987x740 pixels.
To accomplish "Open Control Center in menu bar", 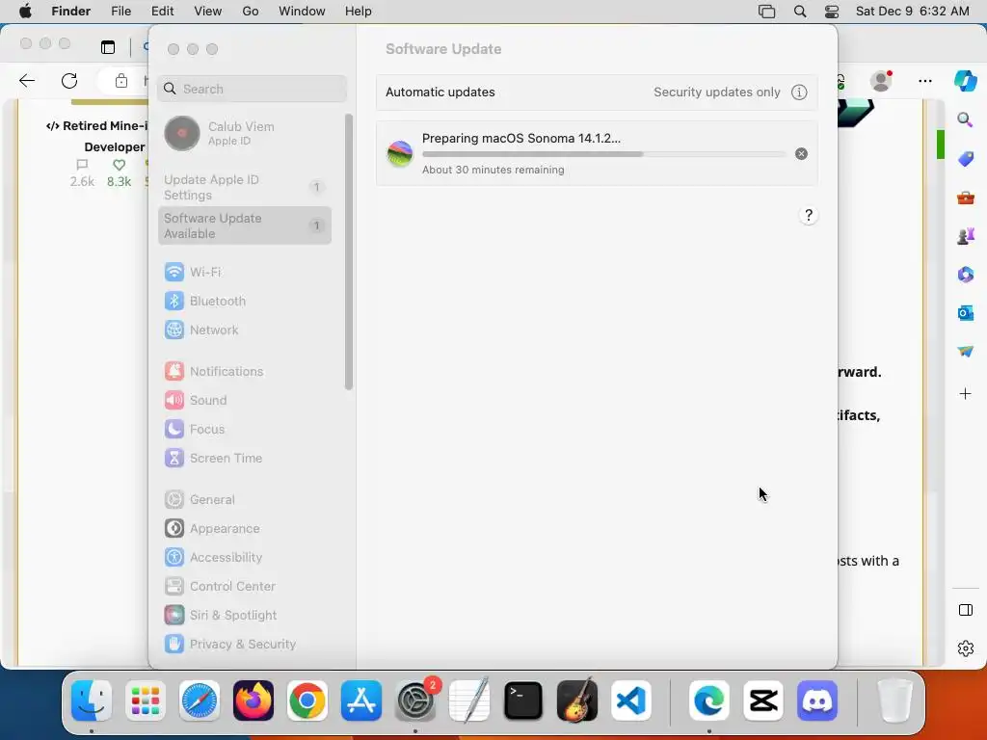I will [832, 12].
